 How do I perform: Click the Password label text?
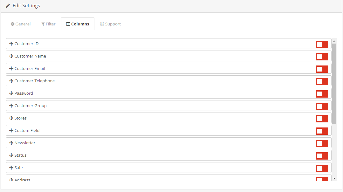24,93
